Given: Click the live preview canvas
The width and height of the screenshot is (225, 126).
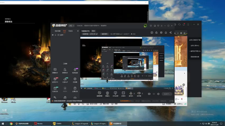Looking at the screenshot, I should 127,63.
